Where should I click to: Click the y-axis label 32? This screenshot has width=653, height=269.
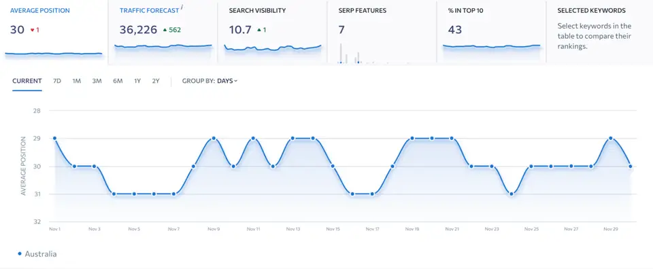click(x=37, y=221)
